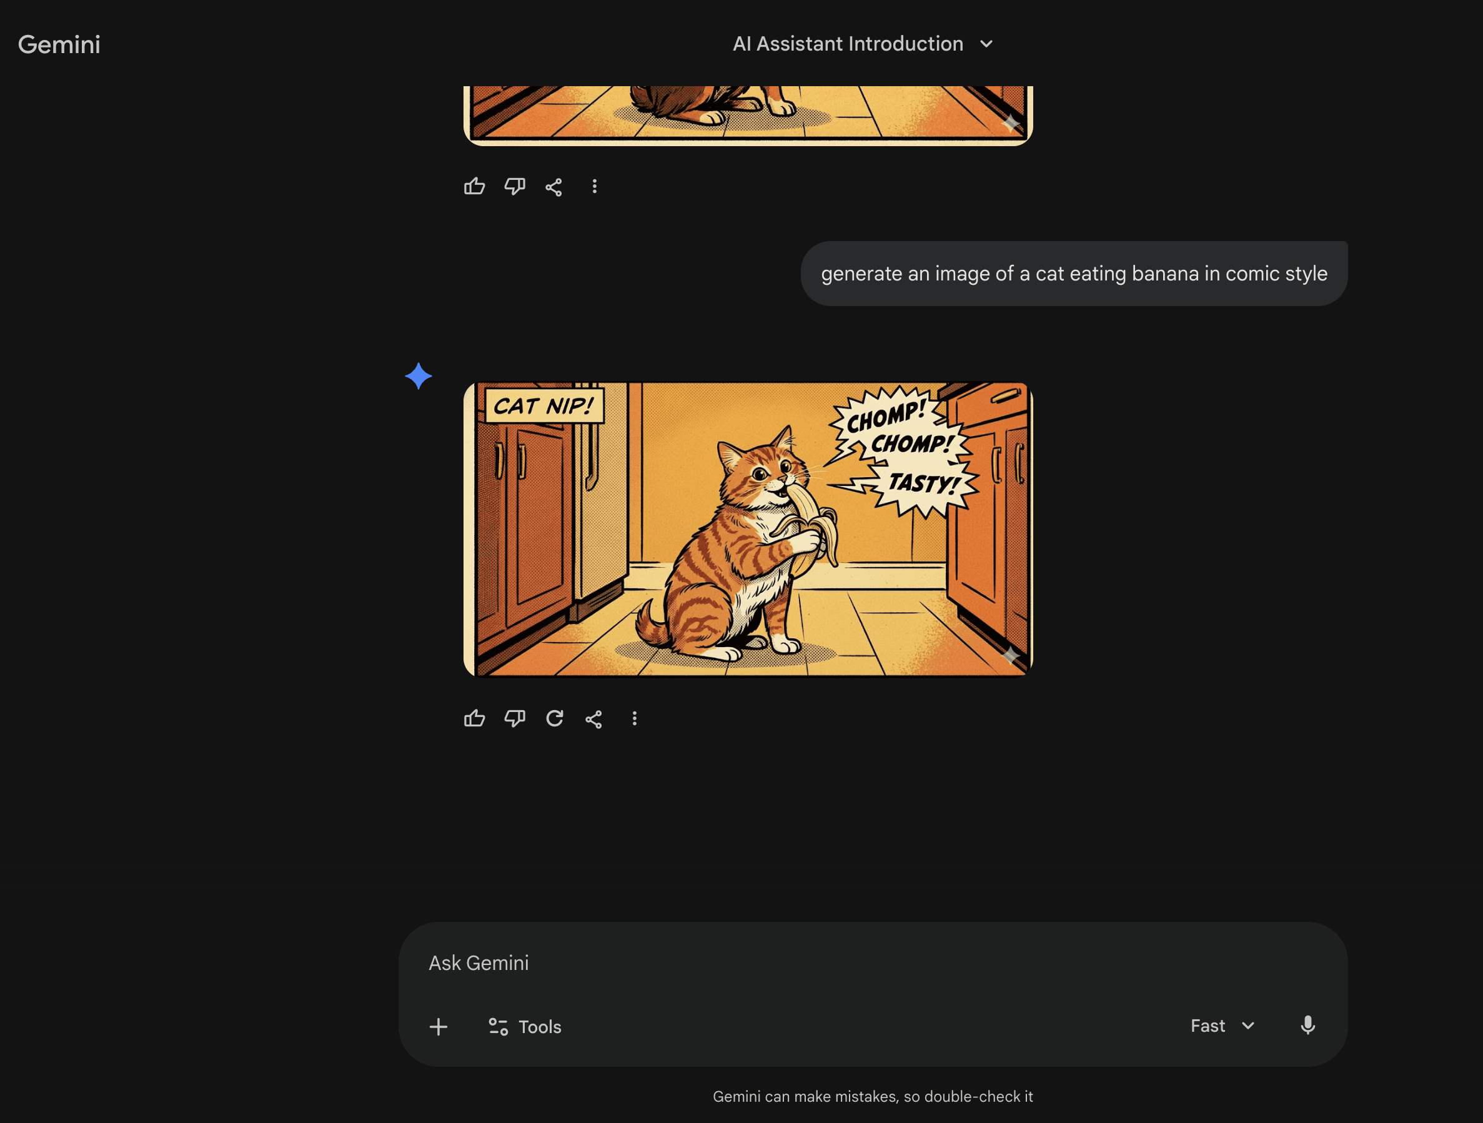The height and width of the screenshot is (1123, 1483).
Task: Like the upper partial image response
Action: tap(474, 186)
